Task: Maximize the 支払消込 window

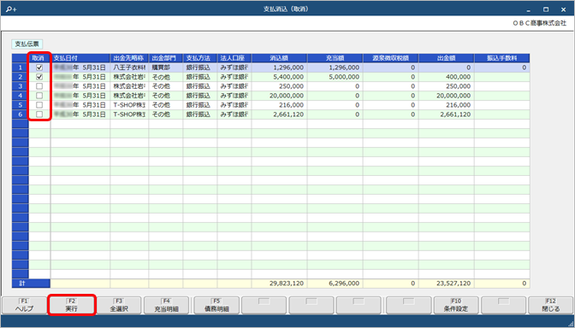Action: pyautogui.click(x=546, y=9)
